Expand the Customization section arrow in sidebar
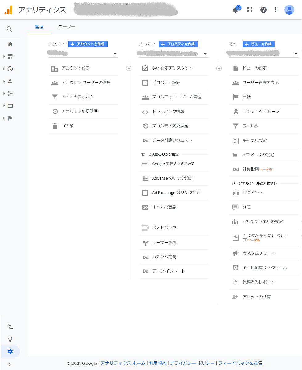This screenshot has height=370, width=302. pyautogui.click(x=4, y=57)
